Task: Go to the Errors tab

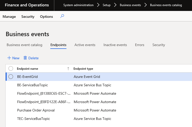Action: [x=140, y=45]
